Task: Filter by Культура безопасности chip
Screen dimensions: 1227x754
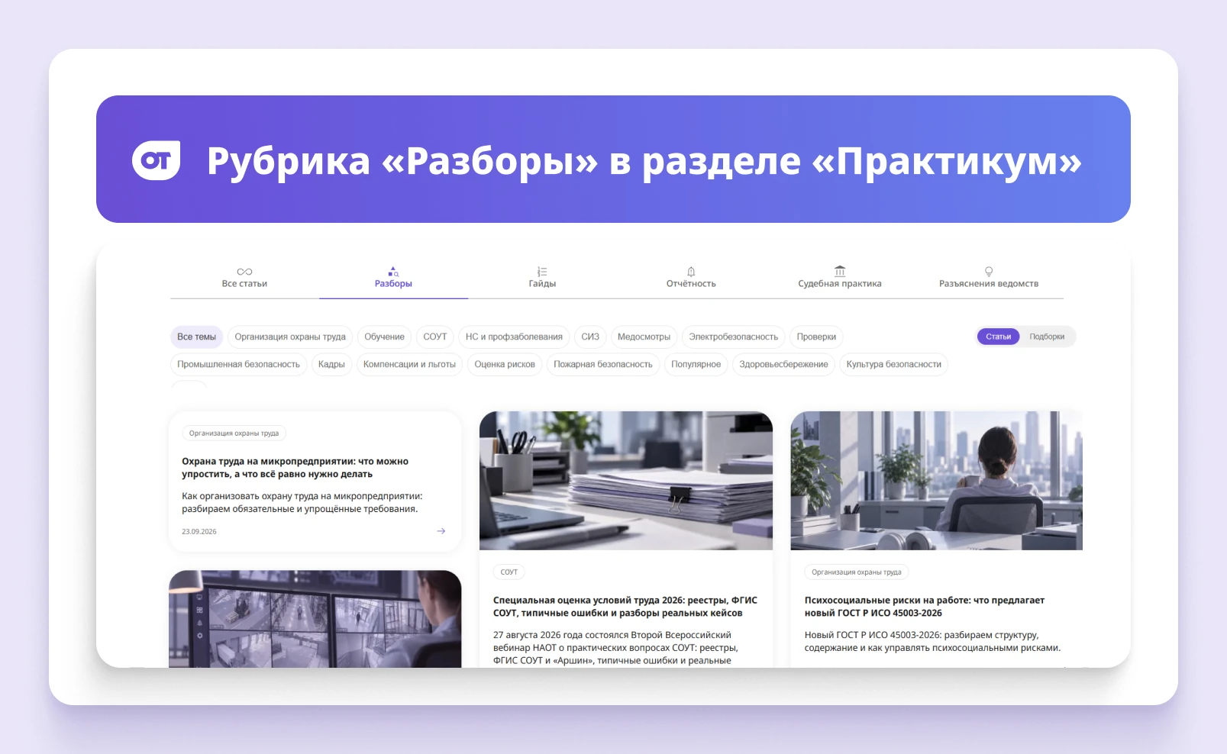Action: click(x=893, y=364)
